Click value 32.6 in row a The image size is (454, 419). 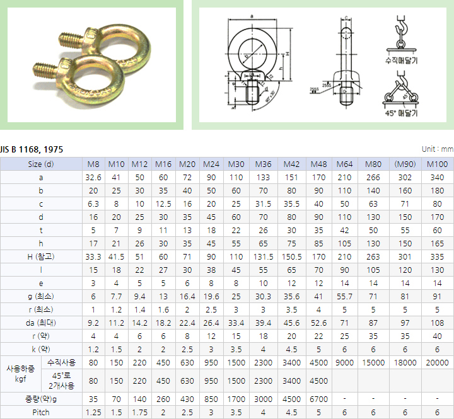point(93,178)
